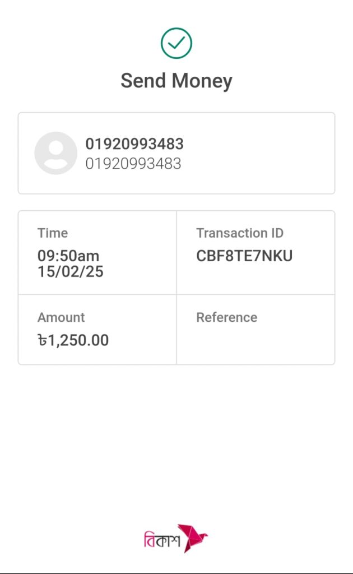Image resolution: width=353 pixels, height=574 pixels.
Task: Tap the 1,250.00 amount digits
Action: (x=78, y=340)
